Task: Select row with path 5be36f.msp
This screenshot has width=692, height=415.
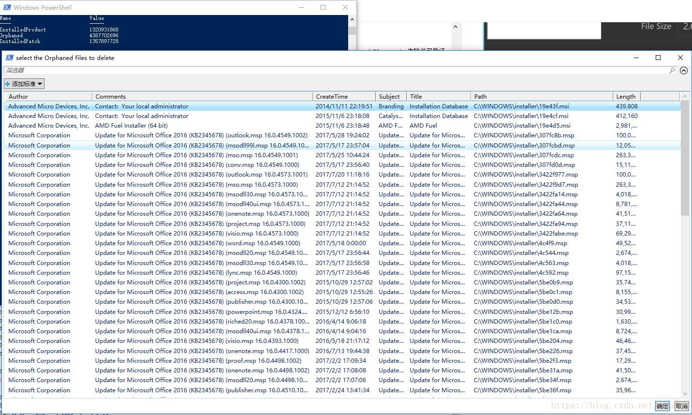Action: [x=342, y=390]
